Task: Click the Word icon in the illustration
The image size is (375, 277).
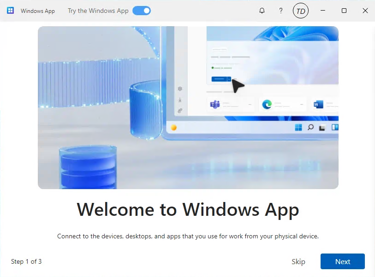Action: click(x=318, y=104)
